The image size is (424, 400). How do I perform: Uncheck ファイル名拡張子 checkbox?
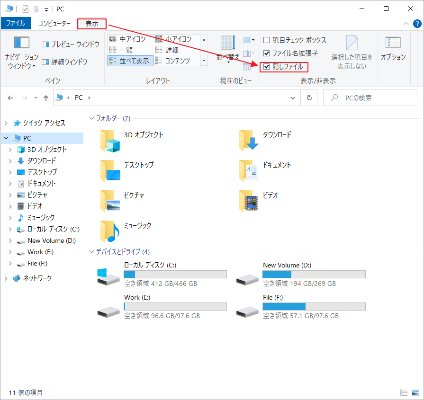pos(266,53)
